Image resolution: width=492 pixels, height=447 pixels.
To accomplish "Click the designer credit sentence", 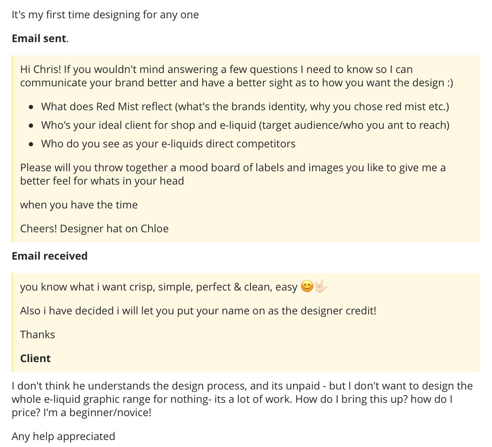I will tap(198, 311).
